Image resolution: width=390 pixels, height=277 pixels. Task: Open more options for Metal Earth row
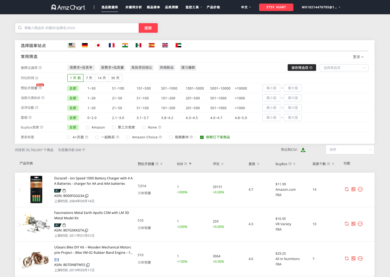tap(360, 224)
